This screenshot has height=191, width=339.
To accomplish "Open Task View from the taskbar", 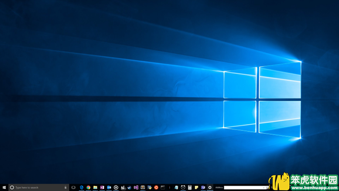I will 74,188.
